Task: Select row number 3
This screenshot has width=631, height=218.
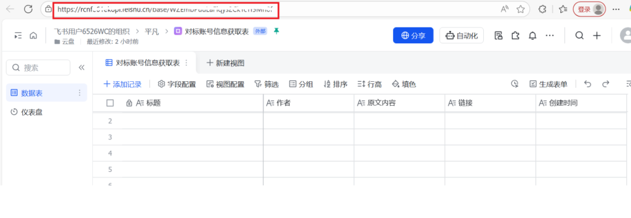Action: click(110, 137)
